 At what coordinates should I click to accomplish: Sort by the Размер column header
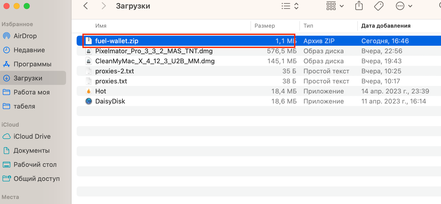tap(265, 26)
